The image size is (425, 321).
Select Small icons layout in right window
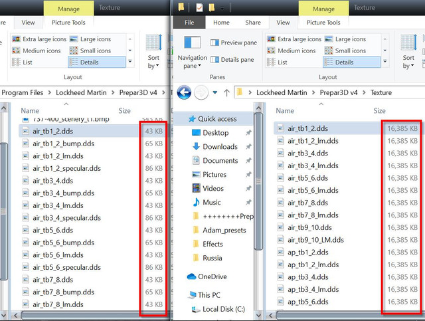point(345,51)
